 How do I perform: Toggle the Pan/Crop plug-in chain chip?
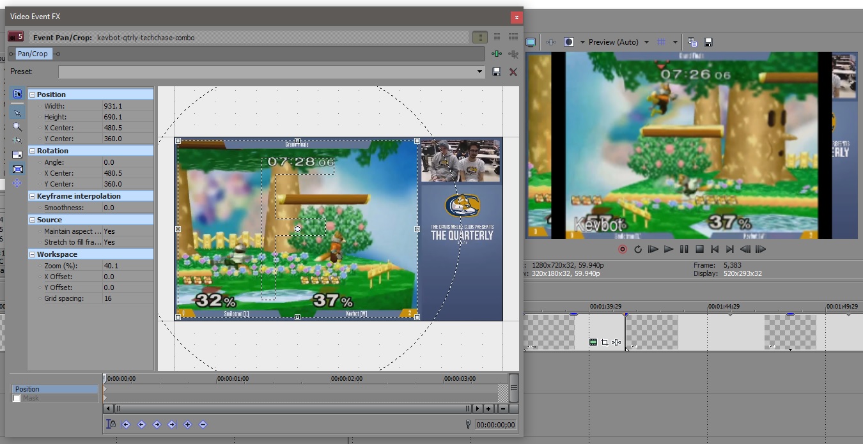(x=33, y=54)
